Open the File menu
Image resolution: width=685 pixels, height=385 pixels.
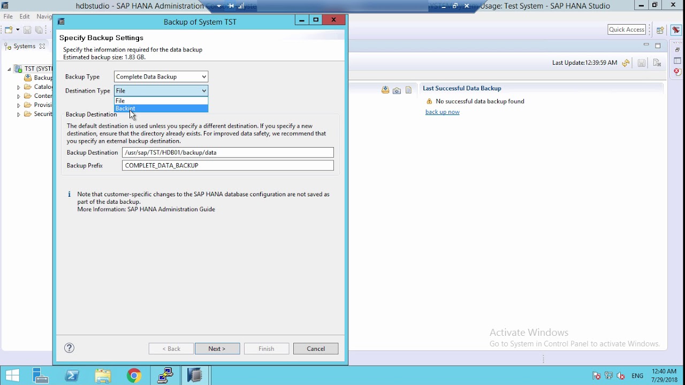[x=8, y=17]
